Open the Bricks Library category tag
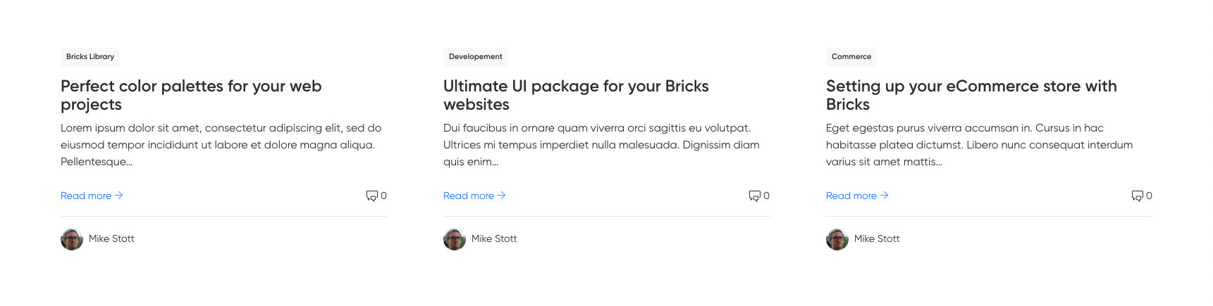The height and width of the screenshot is (306, 1213). (x=90, y=57)
